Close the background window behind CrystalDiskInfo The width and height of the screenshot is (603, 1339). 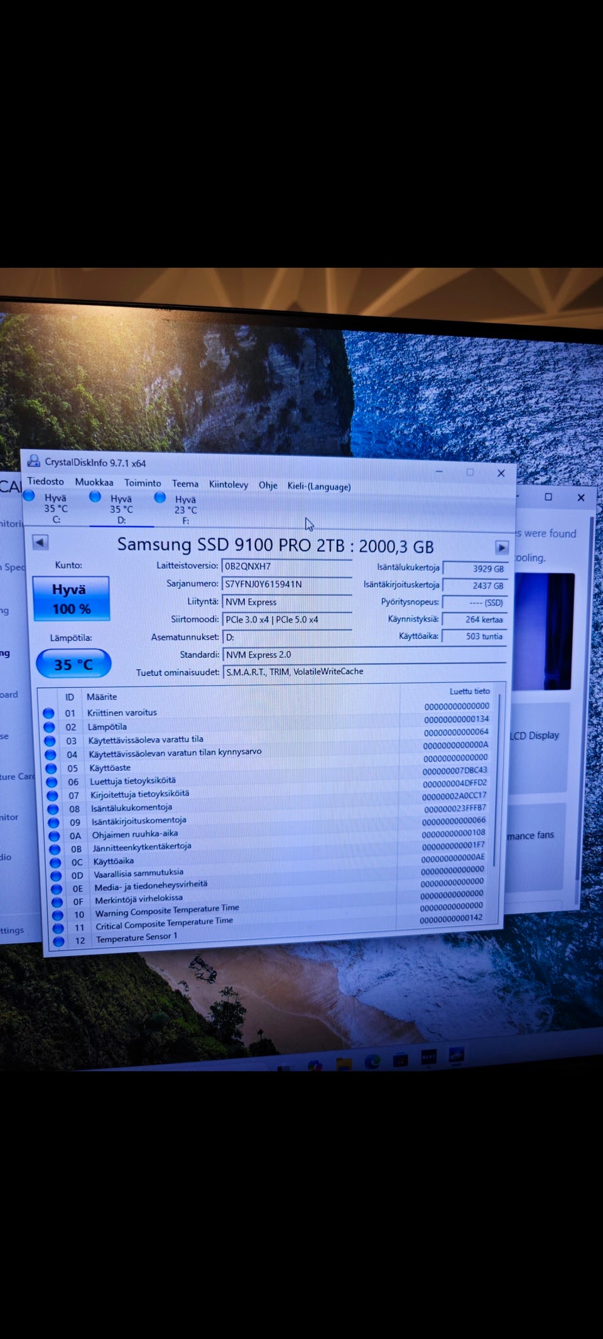click(x=581, y=497)
